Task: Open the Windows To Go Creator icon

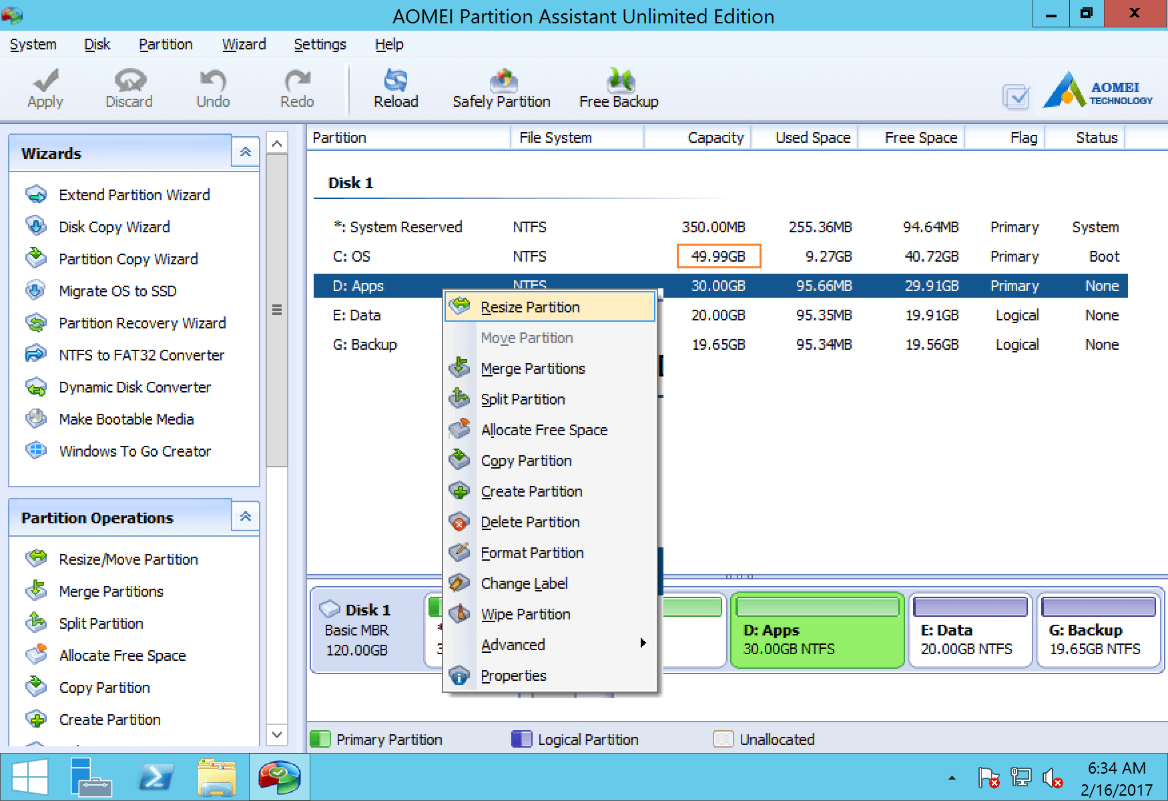Action: pos(36,451)
